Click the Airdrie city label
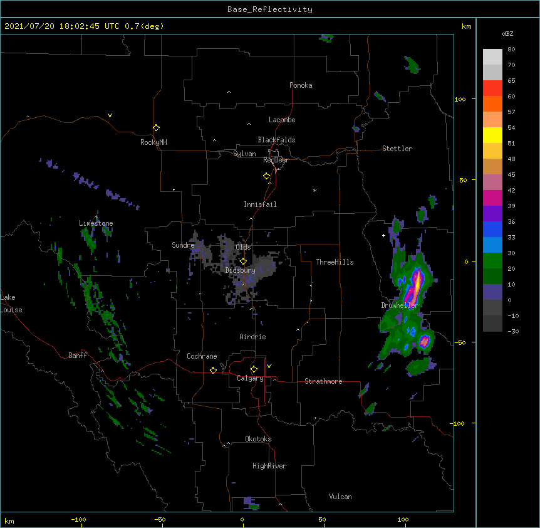 [253, 337]
